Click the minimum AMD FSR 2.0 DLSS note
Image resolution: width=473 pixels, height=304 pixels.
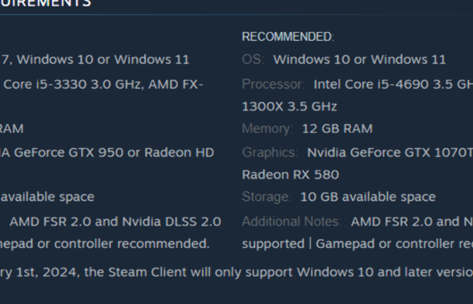pyautogui.click(x=115, y=222)
